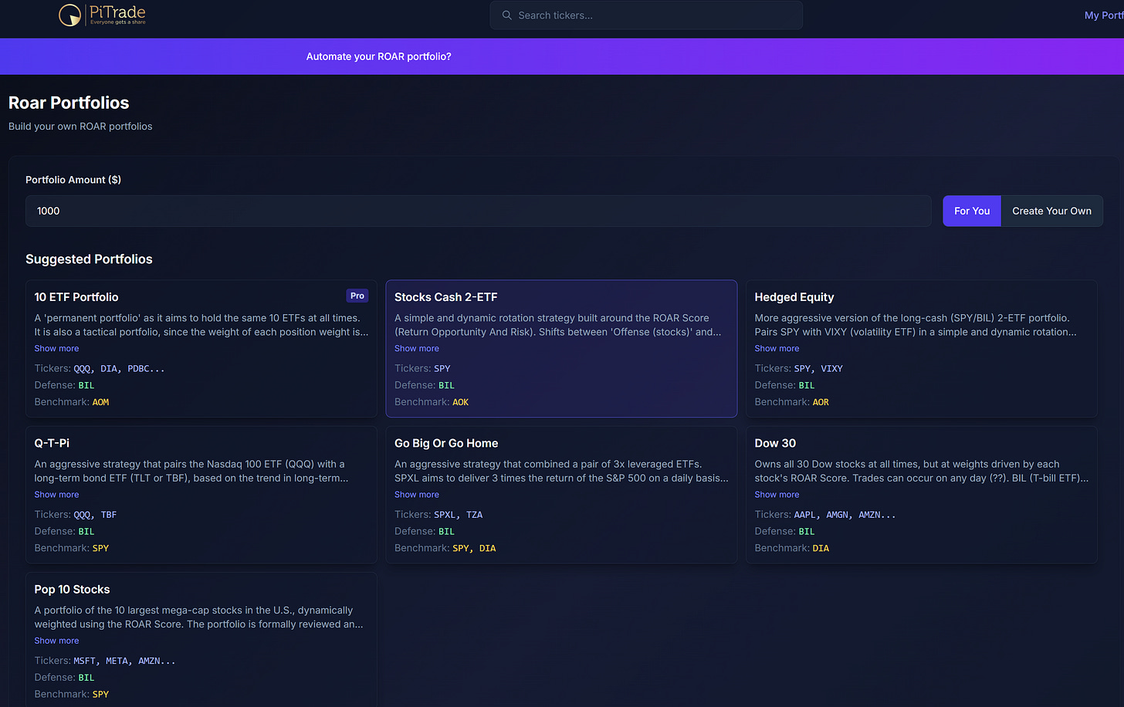Image resolution: width=1124 pixels, height=707 pixels.
Task: Select the Go Big Or Go Home title
Action: (446, 443)
